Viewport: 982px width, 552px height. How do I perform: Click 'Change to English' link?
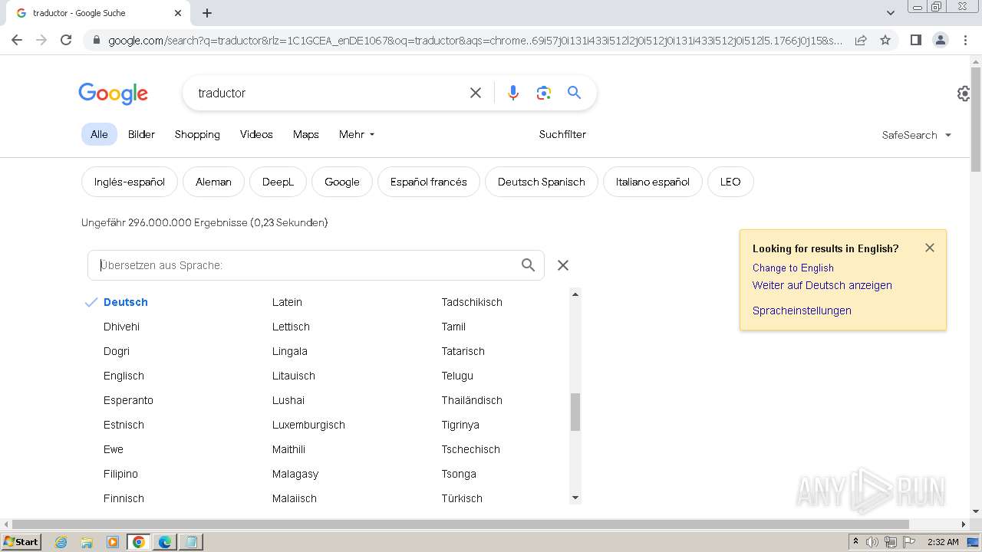click(793, 268)
